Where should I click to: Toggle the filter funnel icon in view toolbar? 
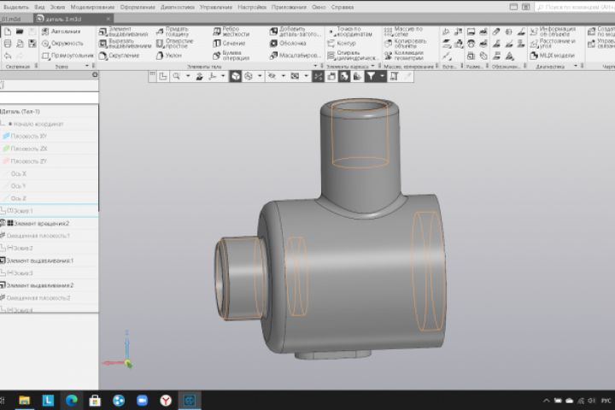coord(370,76)
